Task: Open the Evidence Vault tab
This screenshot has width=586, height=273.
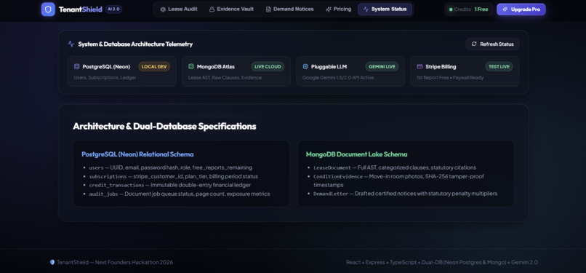Action: tap(231, 9)
